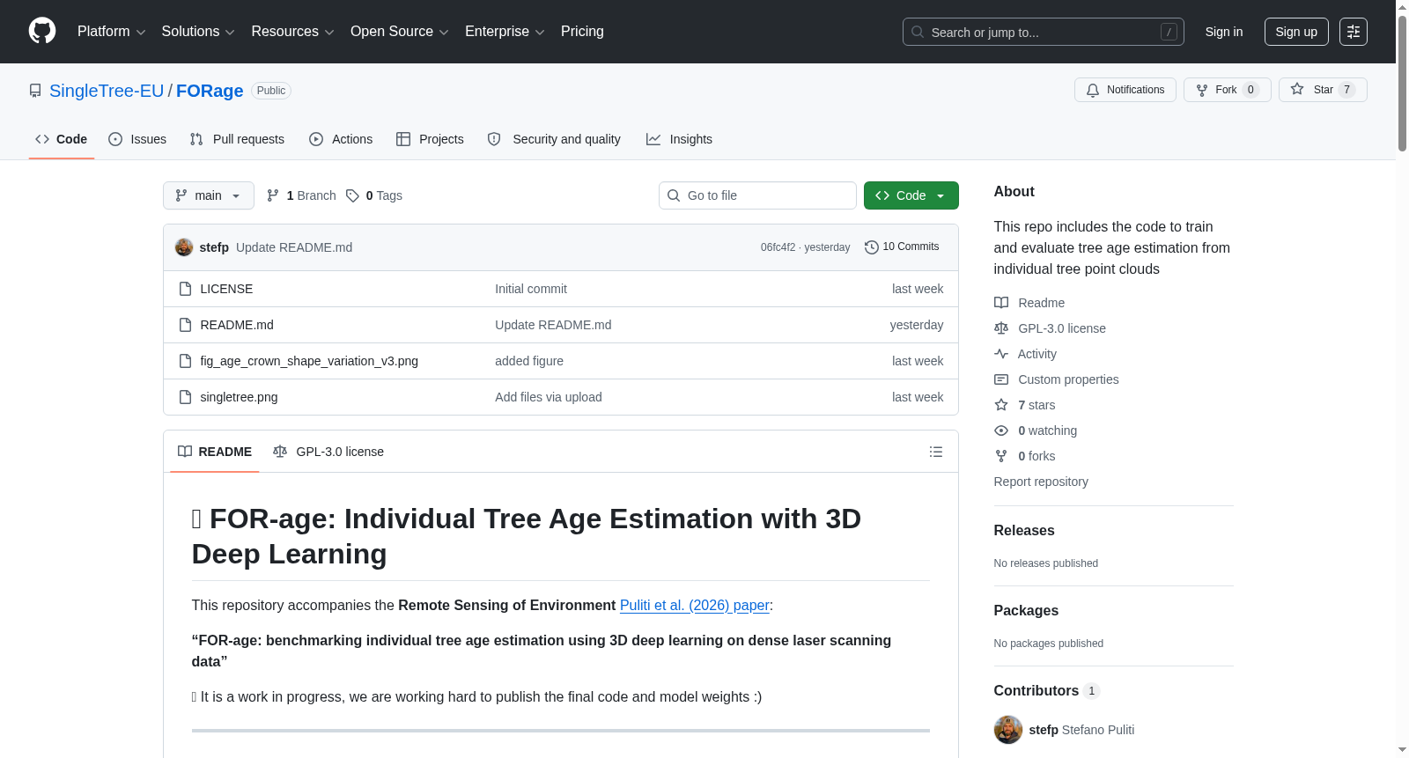Viewport: 1409px width, 758px height.
Task: Open the appearance settings icon button
Action: (1354, 32)
